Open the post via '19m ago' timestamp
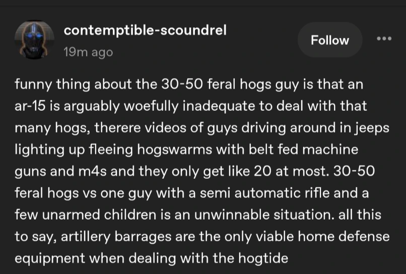The image size is (406, 274). pyautogui.click(x=88, y=52)
